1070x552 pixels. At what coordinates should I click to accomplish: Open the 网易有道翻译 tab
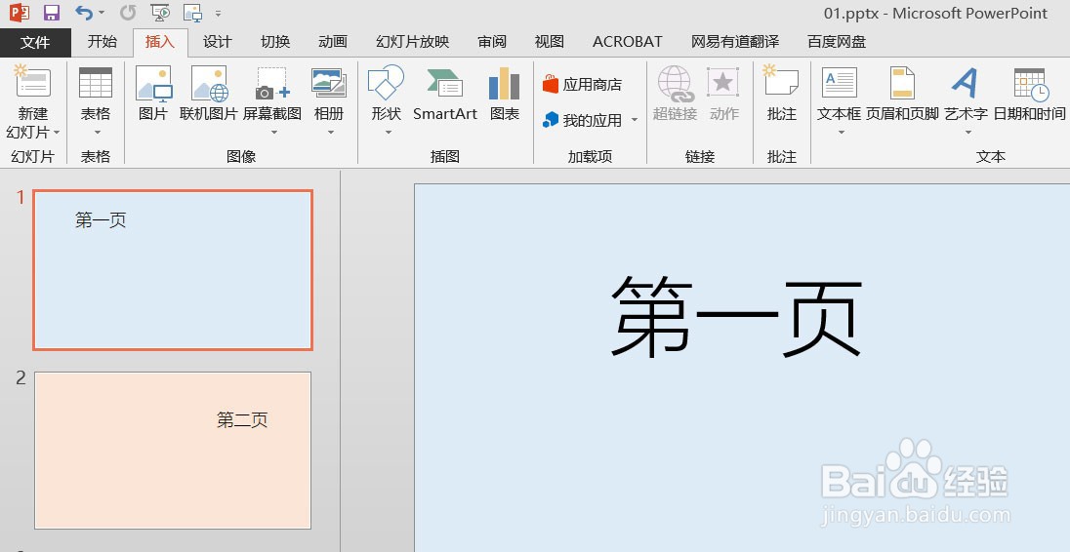(735, 42)
